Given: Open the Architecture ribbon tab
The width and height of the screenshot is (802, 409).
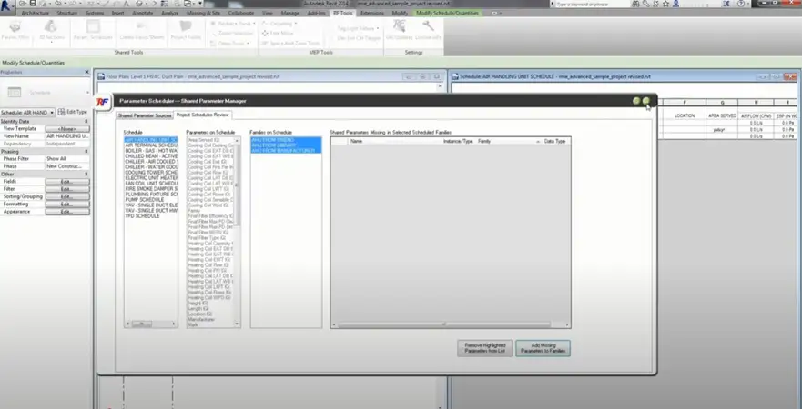Looking at the screenshot, I should click(35, 13).
